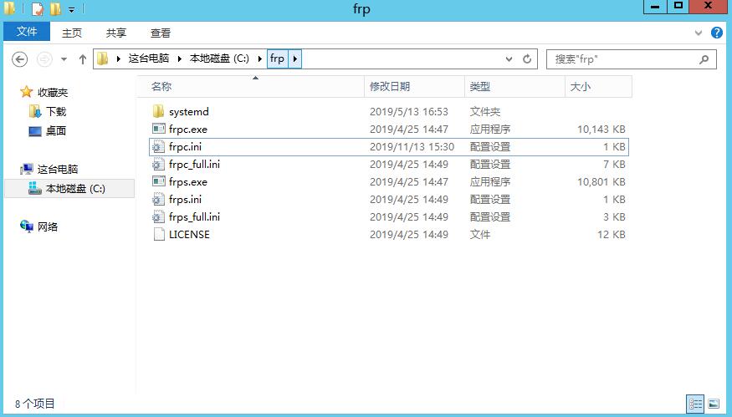The width and height of the screenshot is (732, 417).
Task: Open the 主页 ribbon tab
Action: 72,33
